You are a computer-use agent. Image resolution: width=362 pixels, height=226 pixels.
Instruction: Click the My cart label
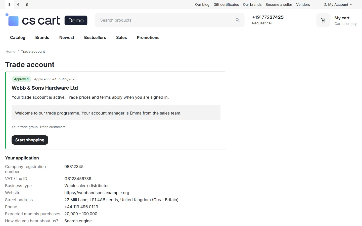342,18
